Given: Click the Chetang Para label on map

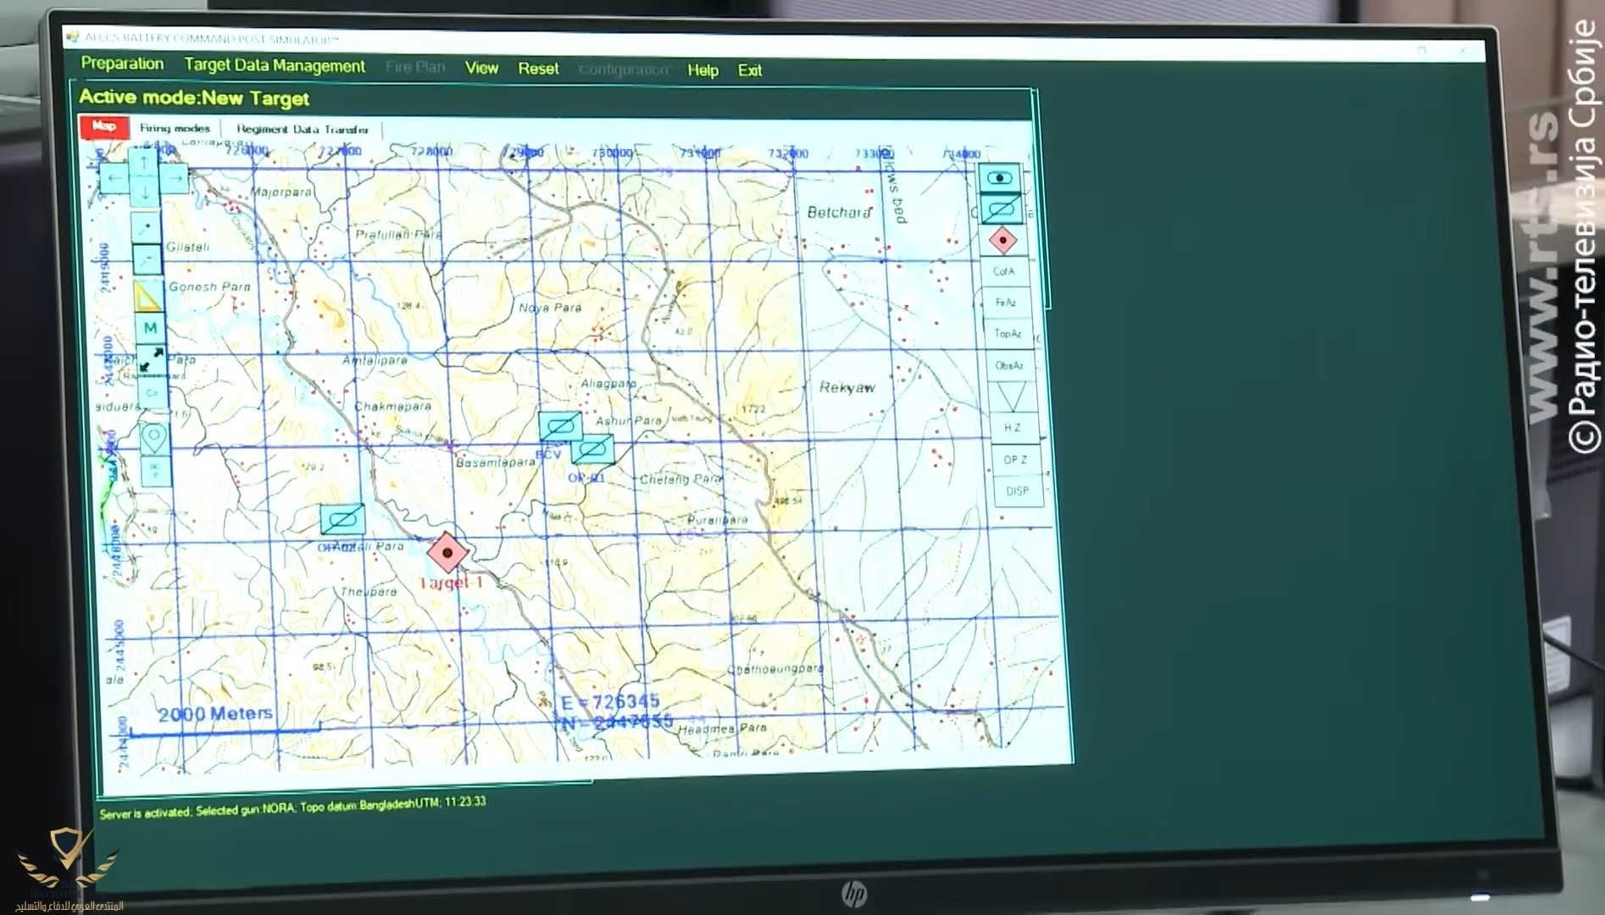Looking at the screenshot, I should (681, 480).
